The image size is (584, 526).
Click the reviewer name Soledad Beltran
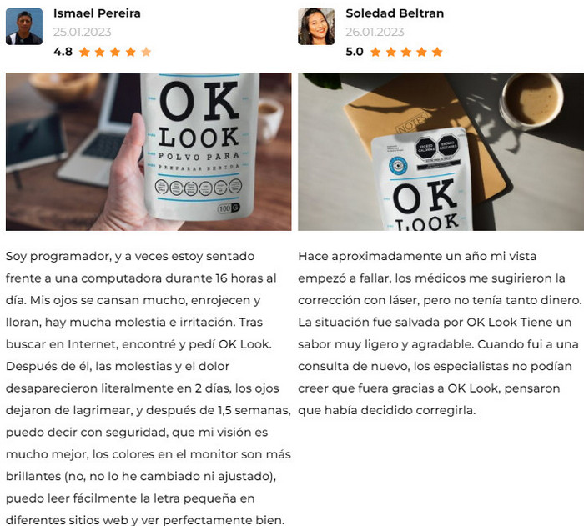(x=395, y=13)
